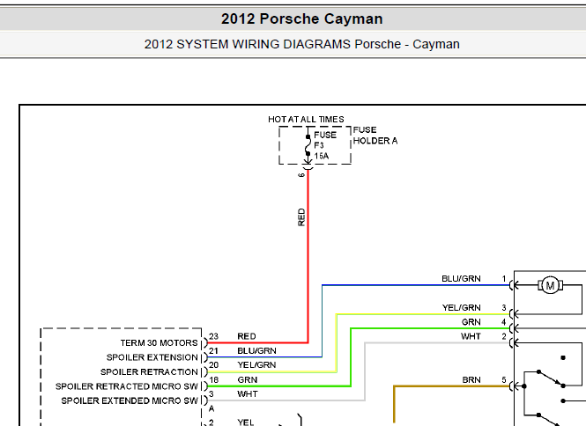Viewport: 586px width, 426px height.
Task: Click pin number 21 on the control unit
Action: coord(213,351)
